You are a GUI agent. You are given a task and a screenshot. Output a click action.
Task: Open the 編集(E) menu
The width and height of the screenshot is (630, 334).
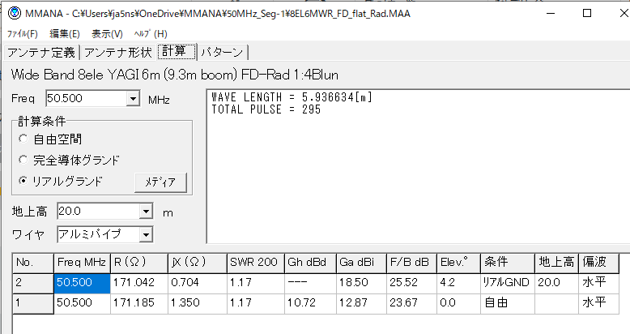pos(65,34)
